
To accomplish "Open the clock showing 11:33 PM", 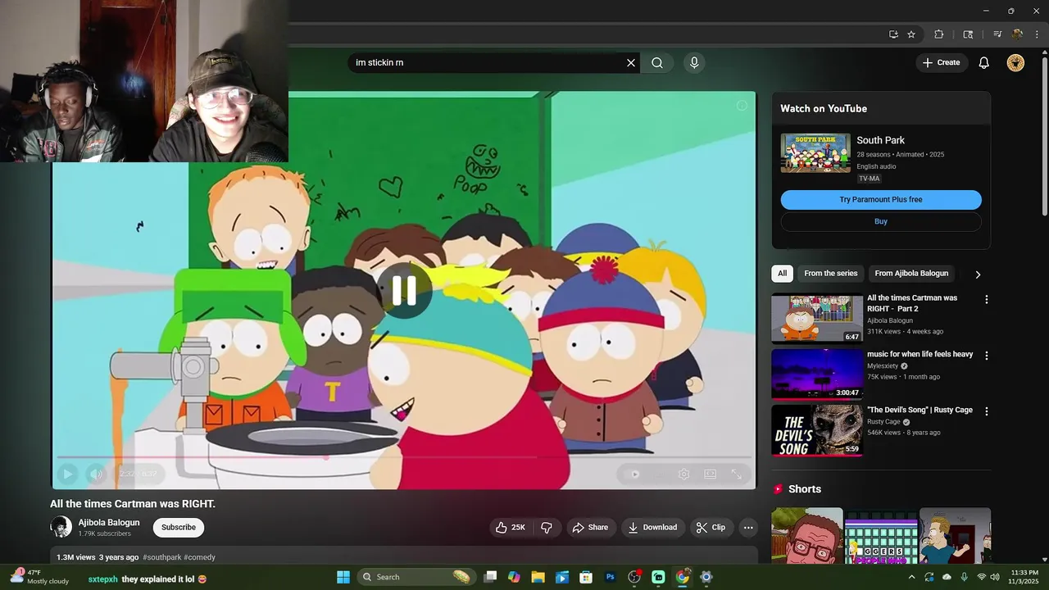I will [1024, 577].
